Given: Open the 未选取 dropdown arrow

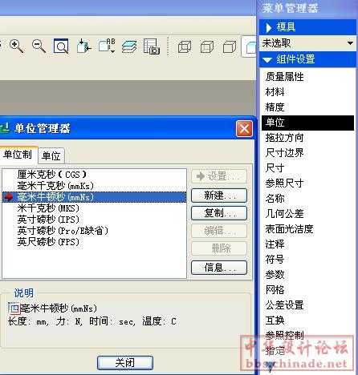Looking at the screenshot, I should pyautogui.click(x=350, y=43).
